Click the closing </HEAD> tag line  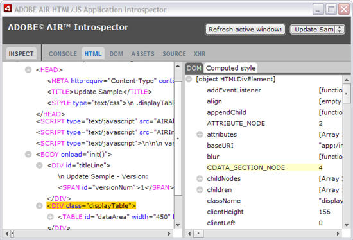[51, 114]
